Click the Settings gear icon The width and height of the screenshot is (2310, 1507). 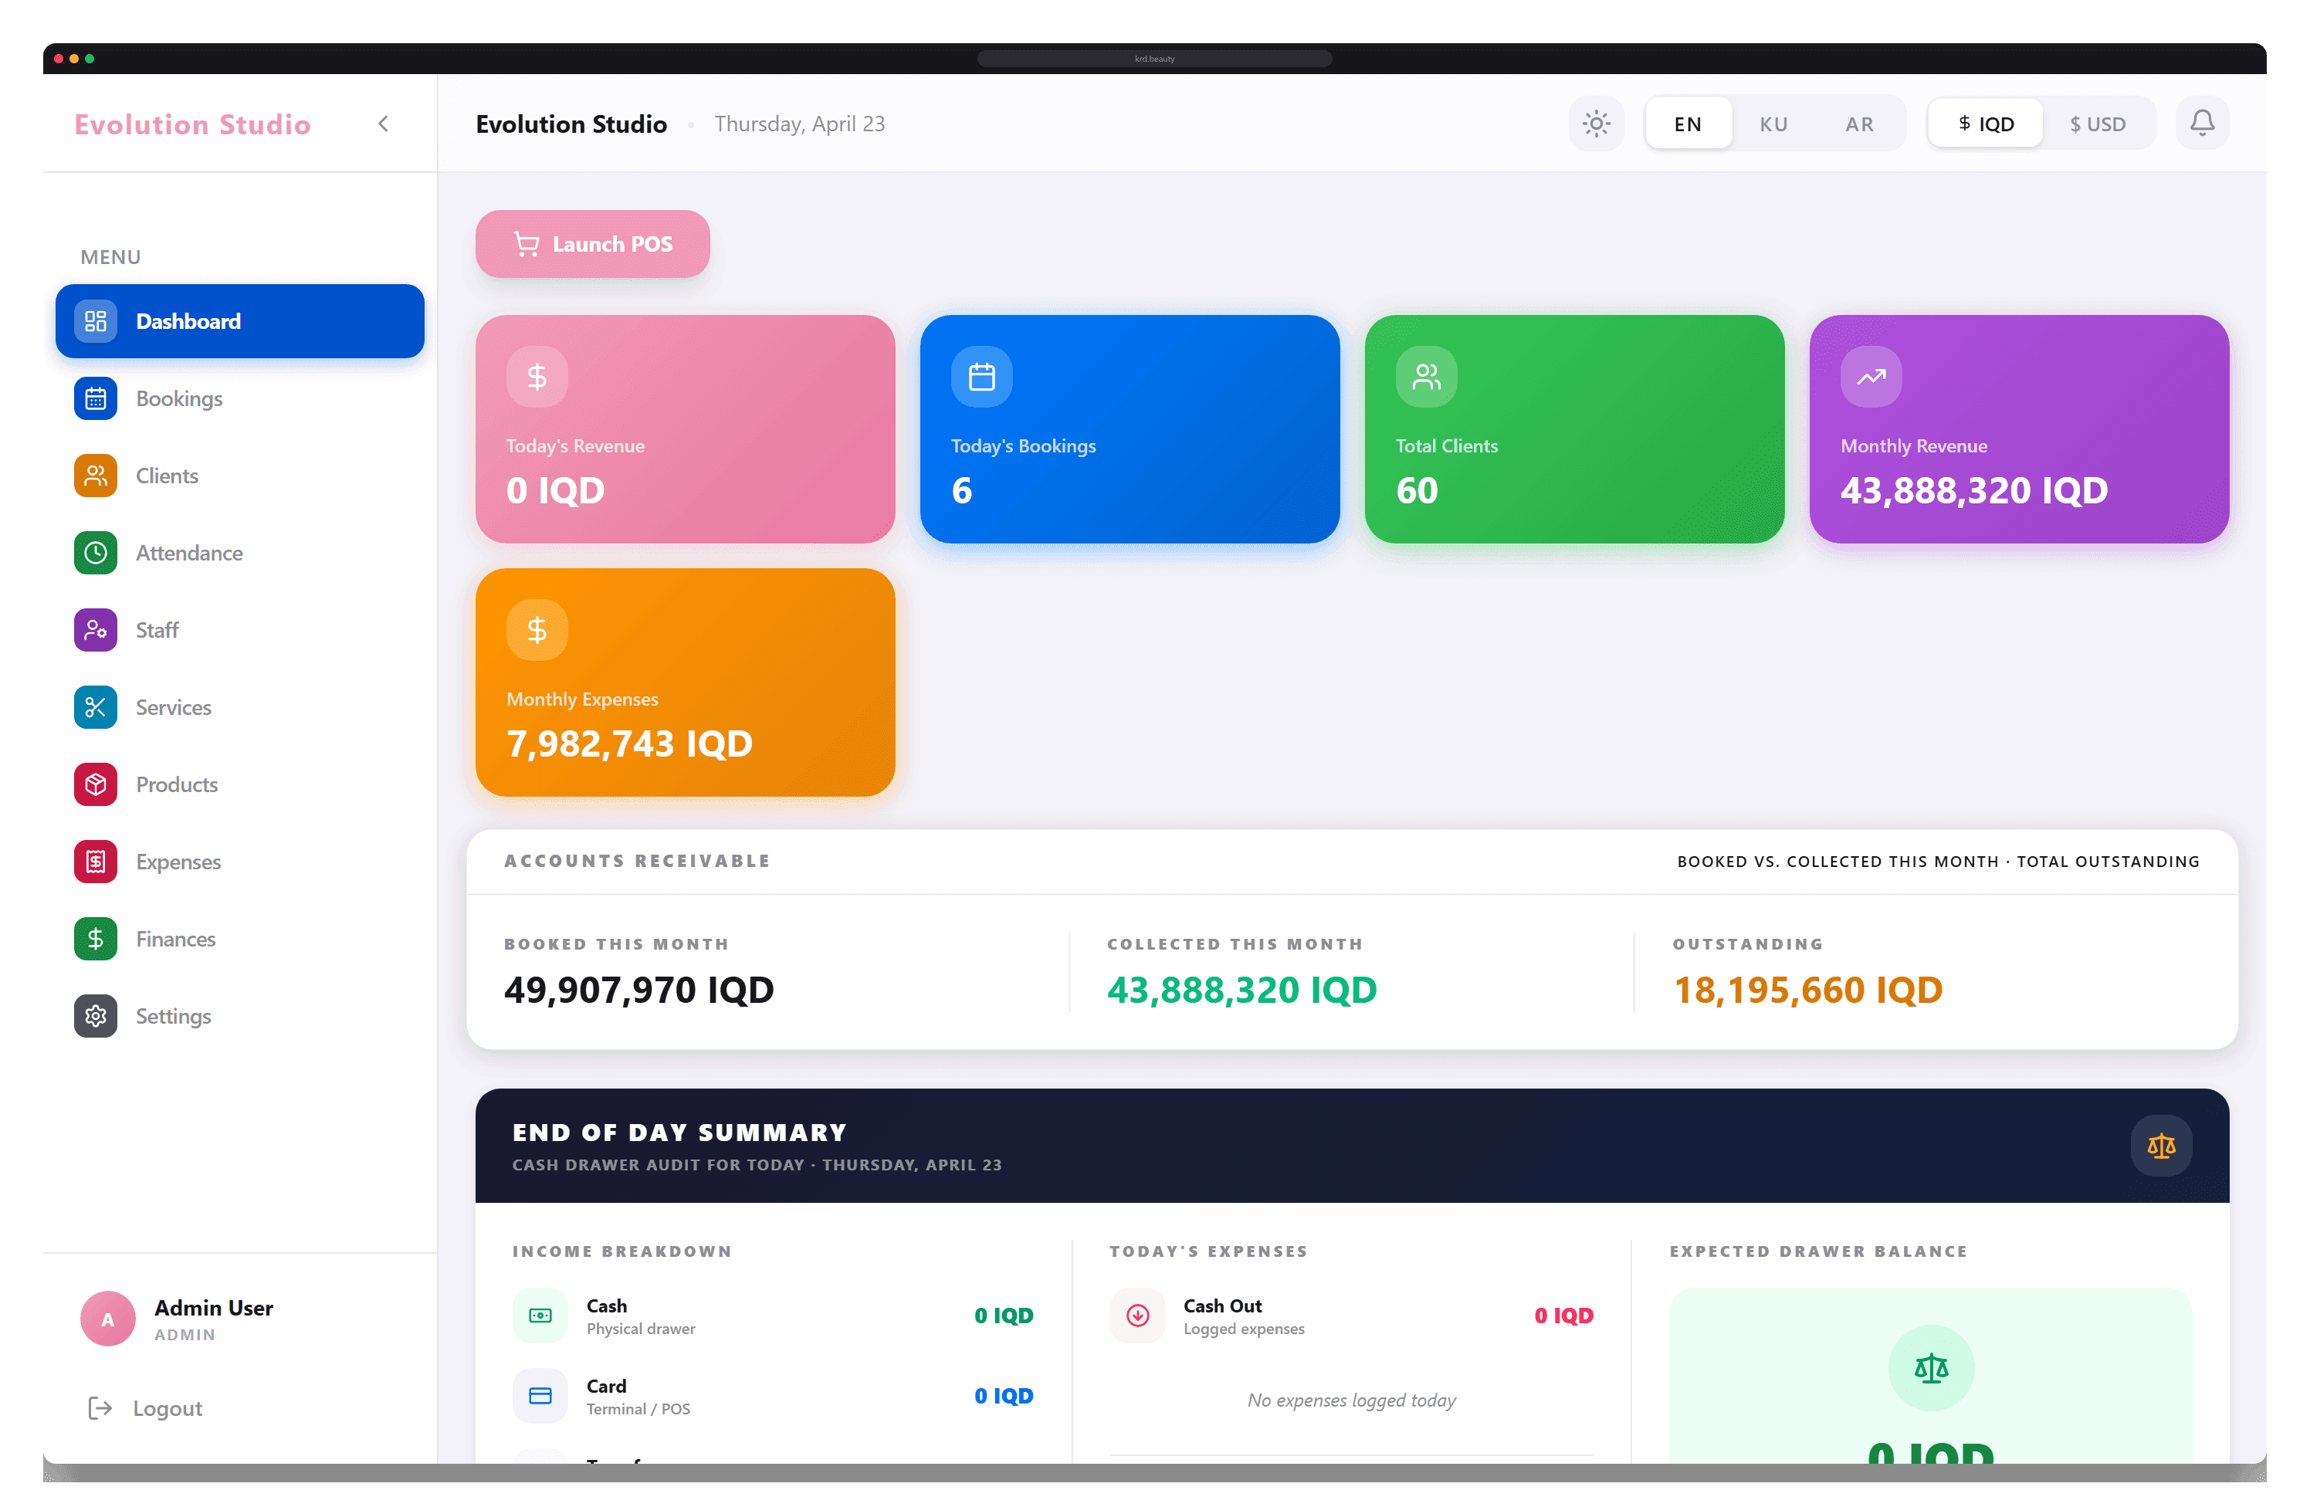pyautogui.click(x=95, y=1015)
